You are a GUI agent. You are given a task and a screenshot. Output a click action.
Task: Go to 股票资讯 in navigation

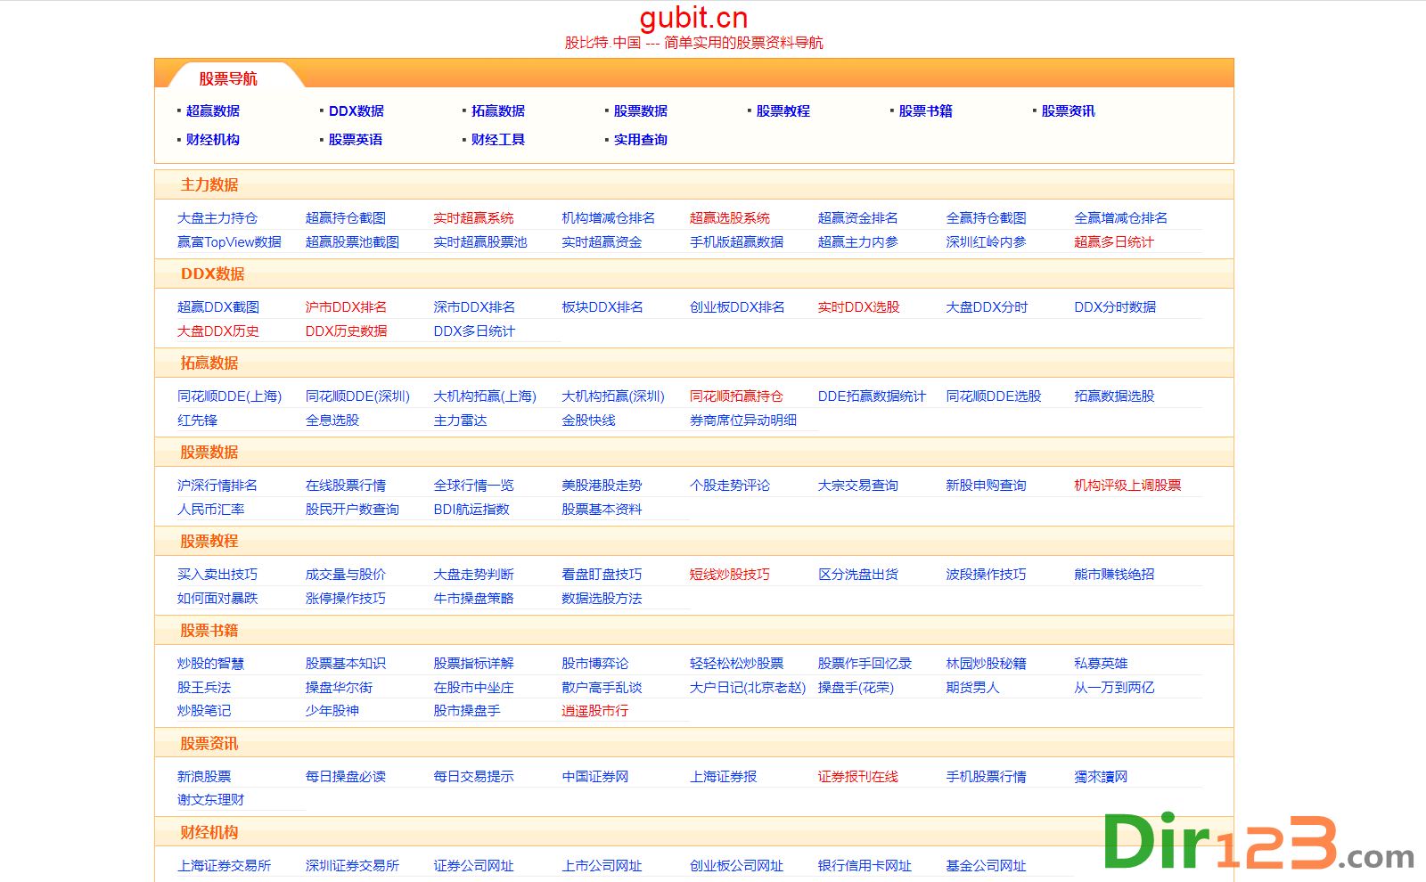[1069, 111]
